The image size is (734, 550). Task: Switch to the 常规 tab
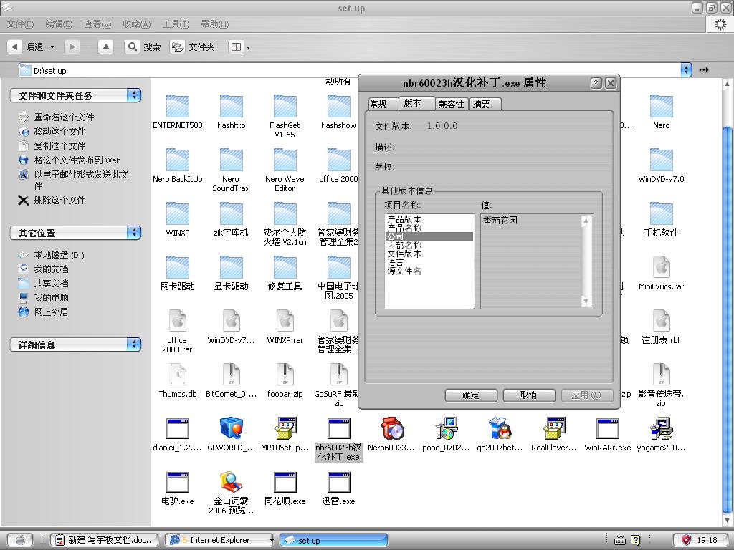pyautogui.click(x=378, y=105)
